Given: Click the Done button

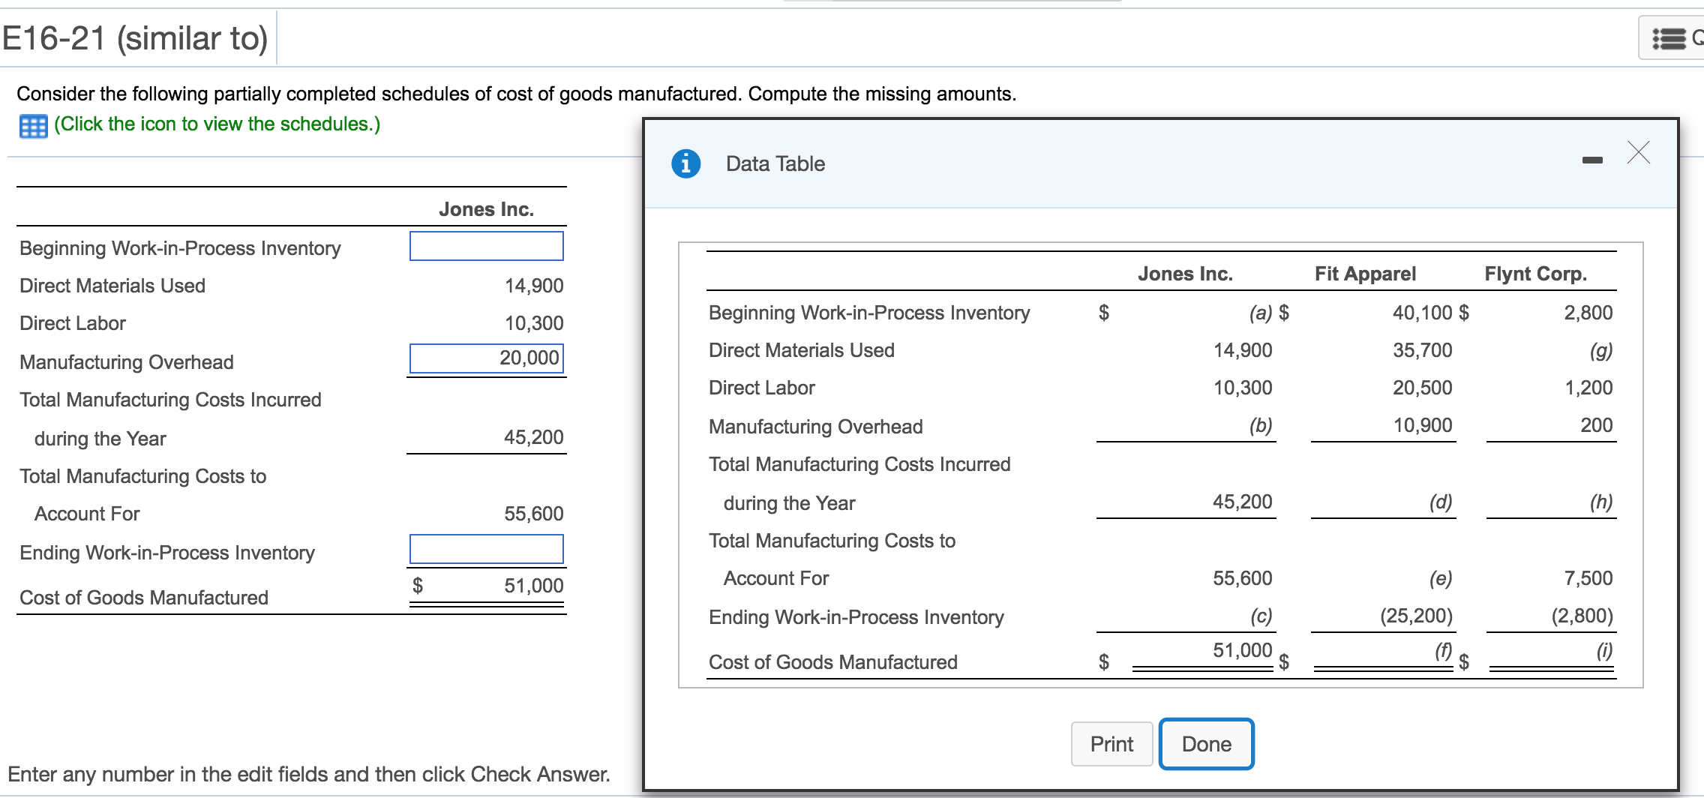Looking at the screenshot, I should tap(1206, 744).
